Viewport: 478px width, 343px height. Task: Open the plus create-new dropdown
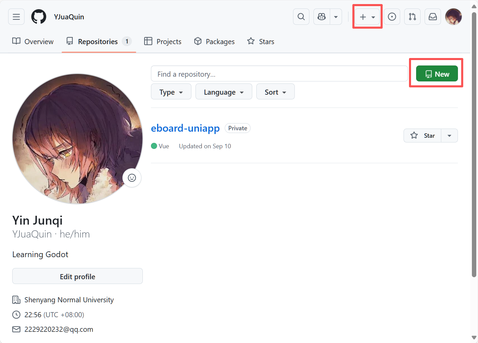pyautogui.click(x=367, y=17)
